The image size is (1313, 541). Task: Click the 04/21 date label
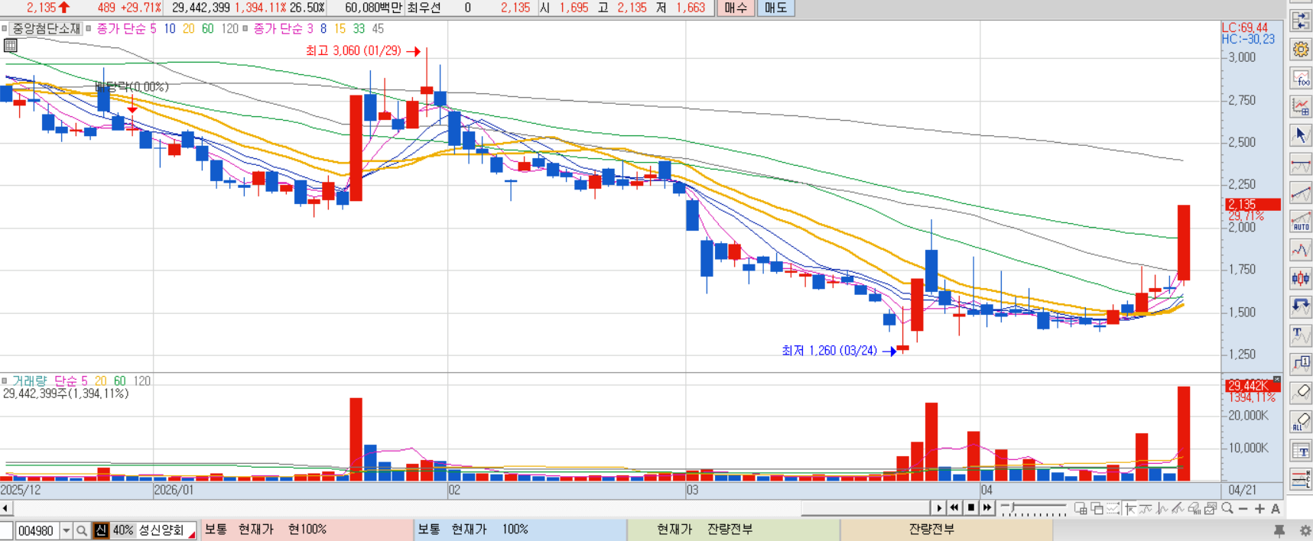coord(1242,490)
